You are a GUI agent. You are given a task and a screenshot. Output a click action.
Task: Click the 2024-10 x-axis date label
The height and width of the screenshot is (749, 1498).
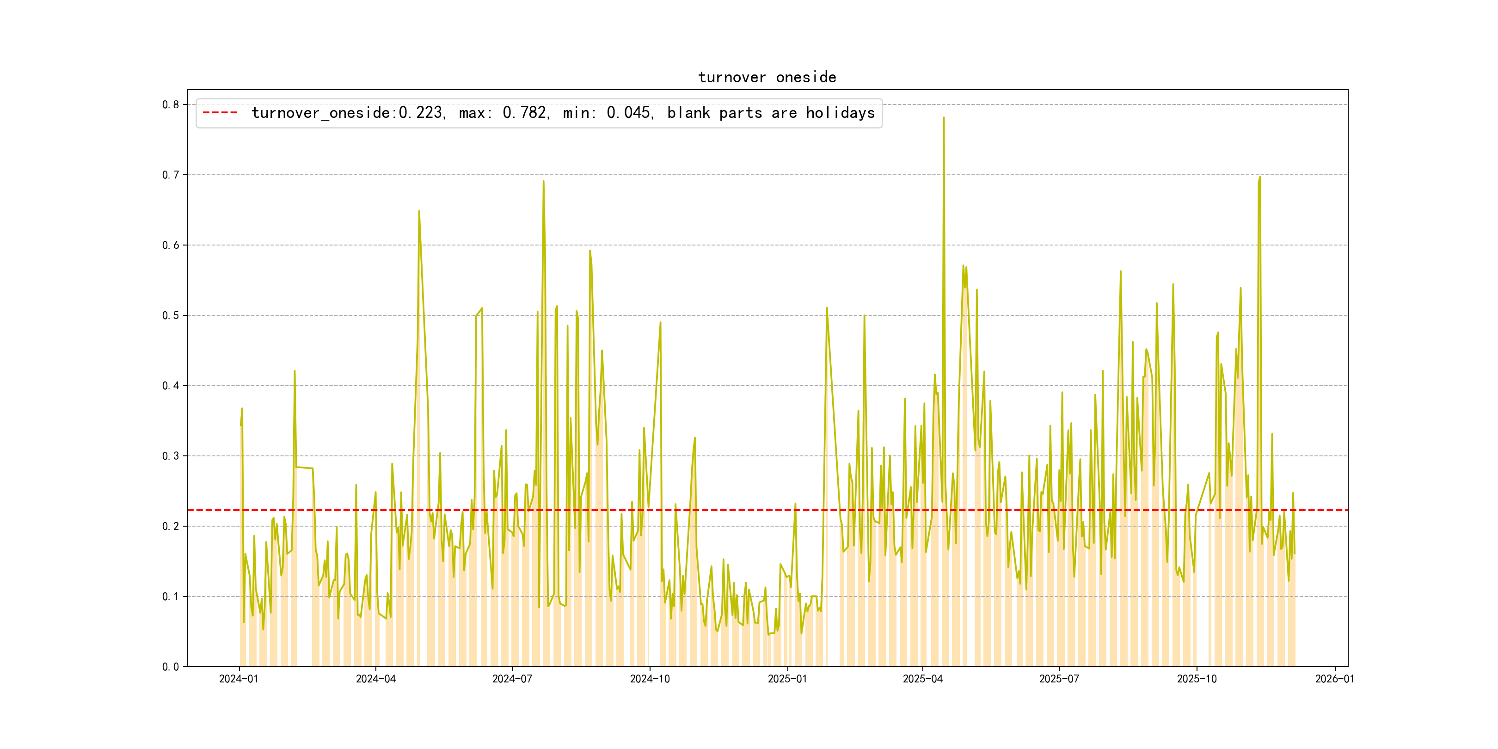tap(650, 679)
